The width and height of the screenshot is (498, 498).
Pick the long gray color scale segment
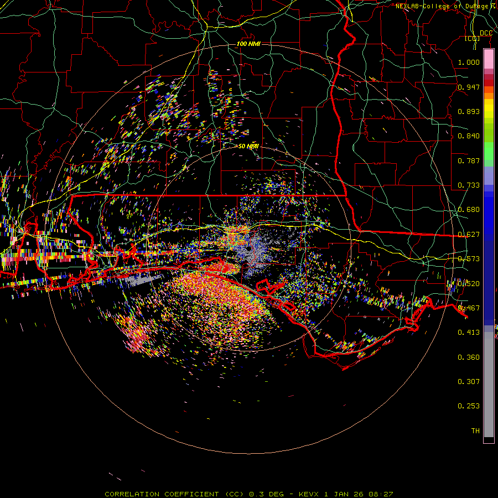point(489,385)
